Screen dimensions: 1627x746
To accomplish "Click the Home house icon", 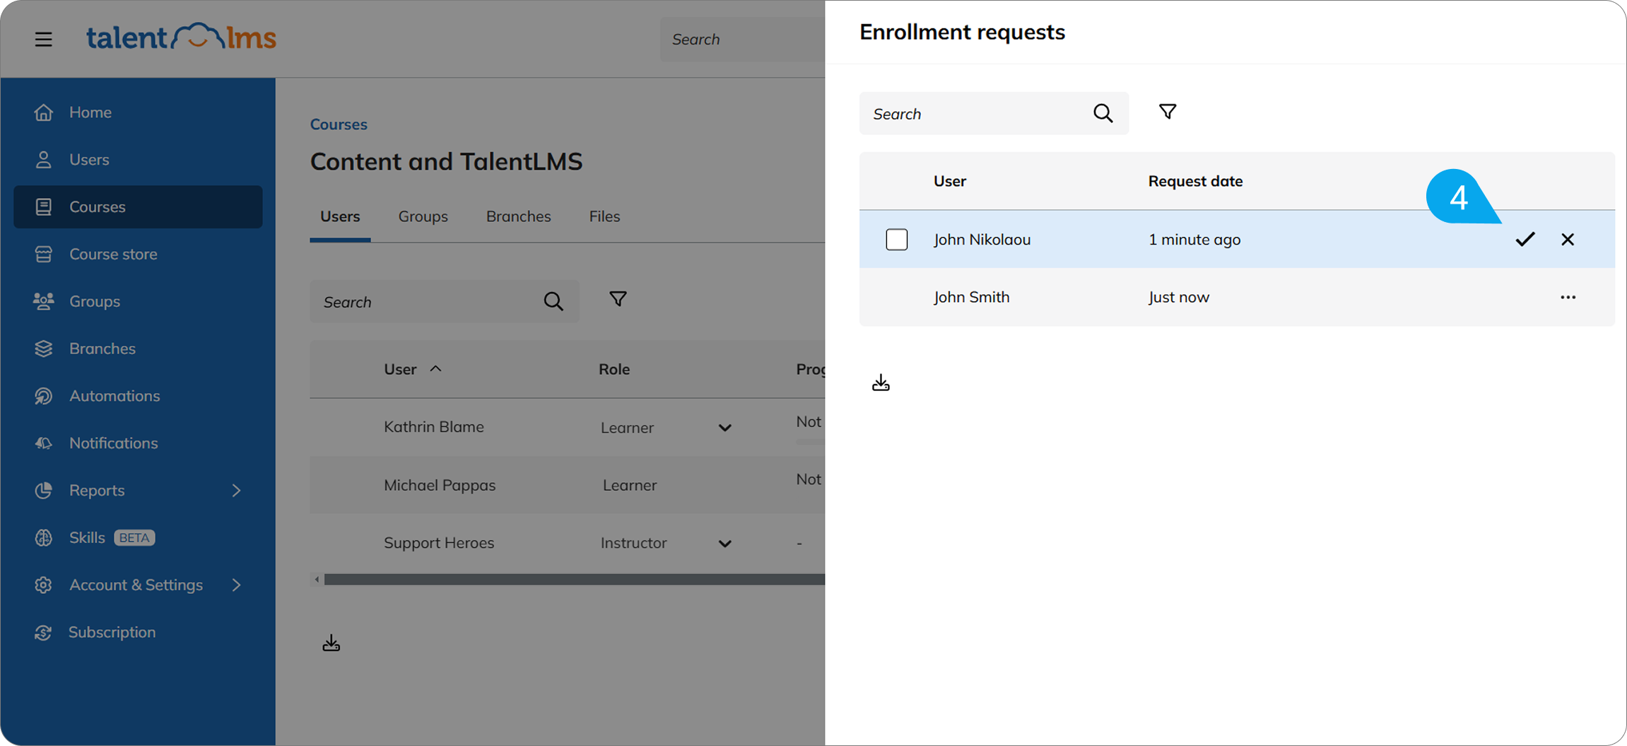I will [43, 112].
